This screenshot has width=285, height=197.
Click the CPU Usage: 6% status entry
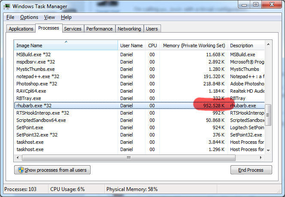[67, 189]
